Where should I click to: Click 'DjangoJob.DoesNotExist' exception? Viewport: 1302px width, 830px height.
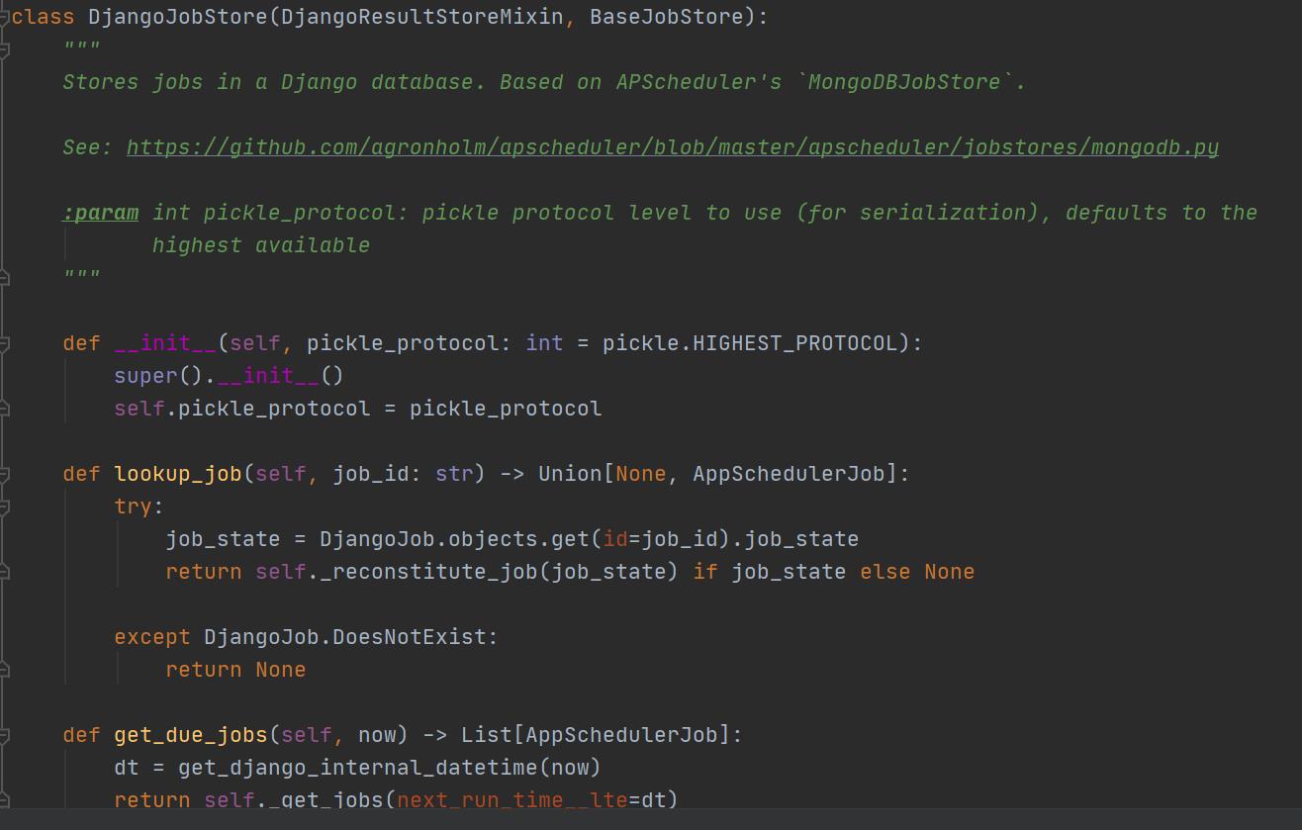pos(345,637)
